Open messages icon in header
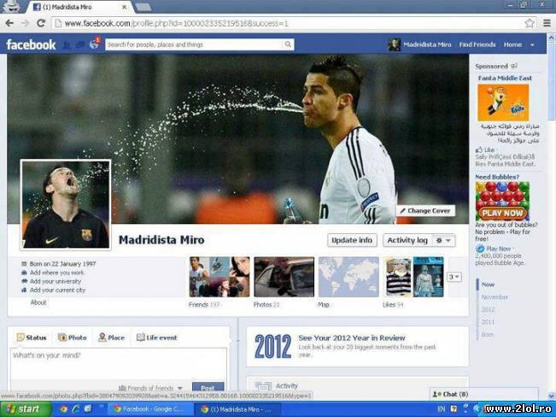This screenshot has width=556, height=417. coord(80,44)
